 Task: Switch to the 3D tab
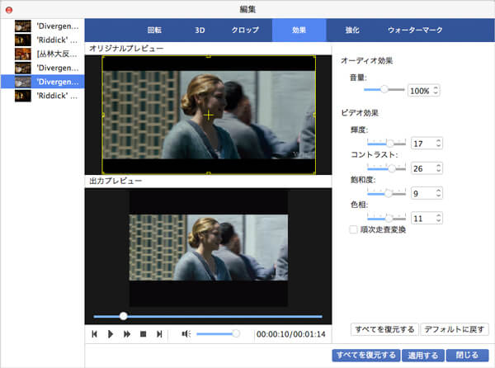(x=200, y=30)
